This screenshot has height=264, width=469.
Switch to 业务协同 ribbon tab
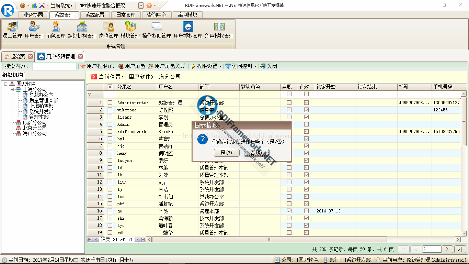click(33, 15)
